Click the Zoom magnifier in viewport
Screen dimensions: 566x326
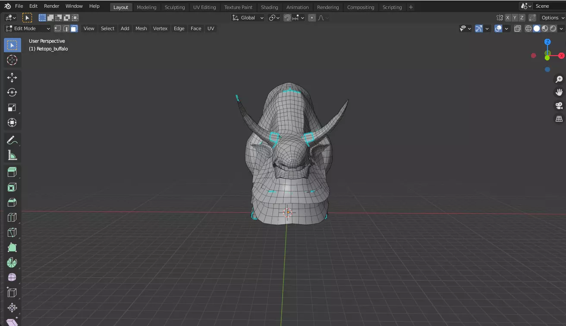point(559,79)
